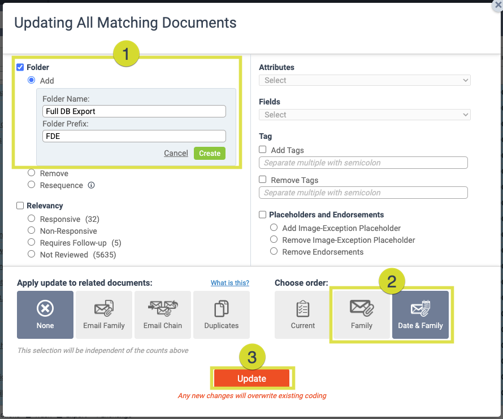The image size is (503, 419).
Task: Close the Updating All Matching Documents dialog
Action: tap(498, 5)
